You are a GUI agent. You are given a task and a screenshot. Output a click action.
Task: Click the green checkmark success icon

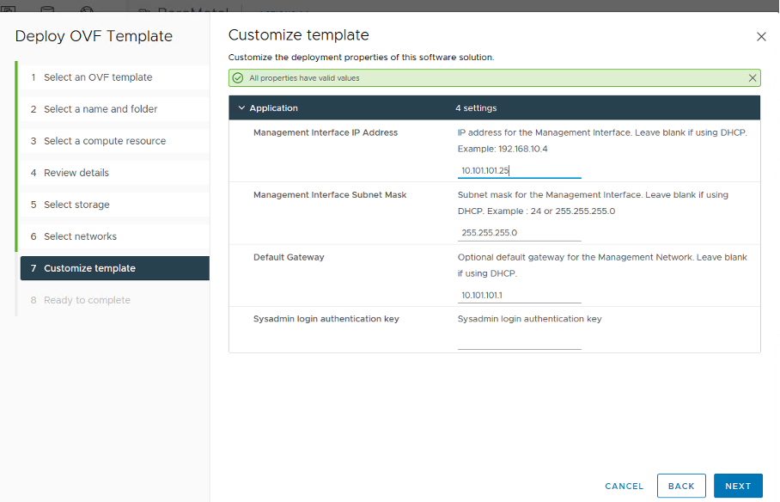point(238,78)
